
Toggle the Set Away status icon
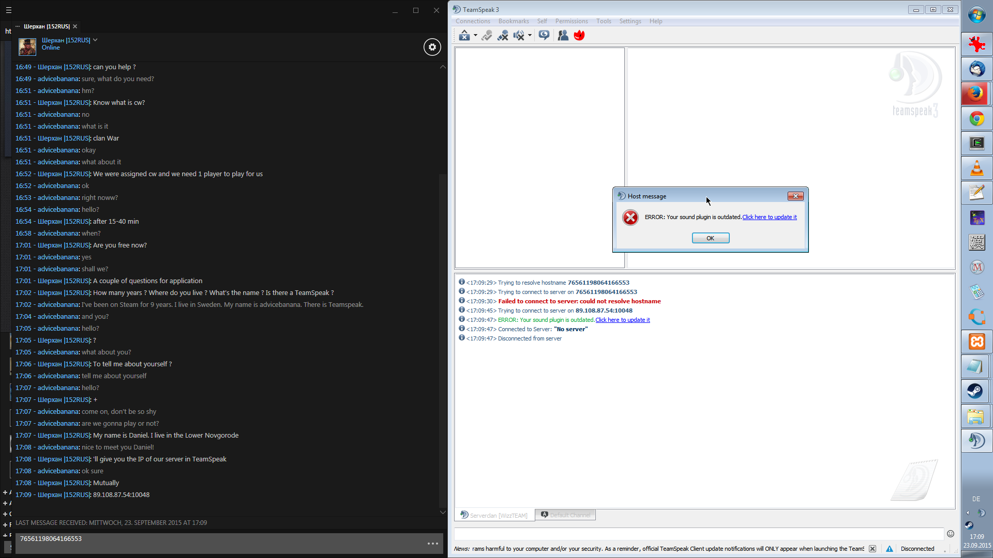click(464, 35)
